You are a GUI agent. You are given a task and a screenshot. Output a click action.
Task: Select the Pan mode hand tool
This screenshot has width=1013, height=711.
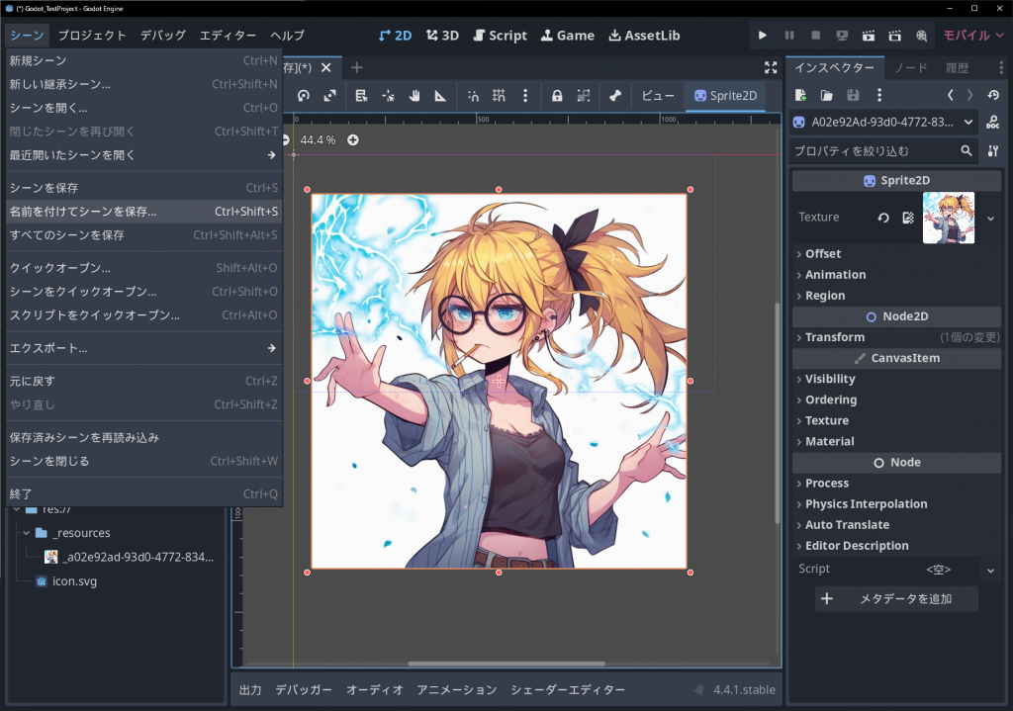pos(414,96)
